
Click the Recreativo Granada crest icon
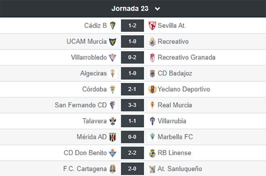click(x=153, y=57)
